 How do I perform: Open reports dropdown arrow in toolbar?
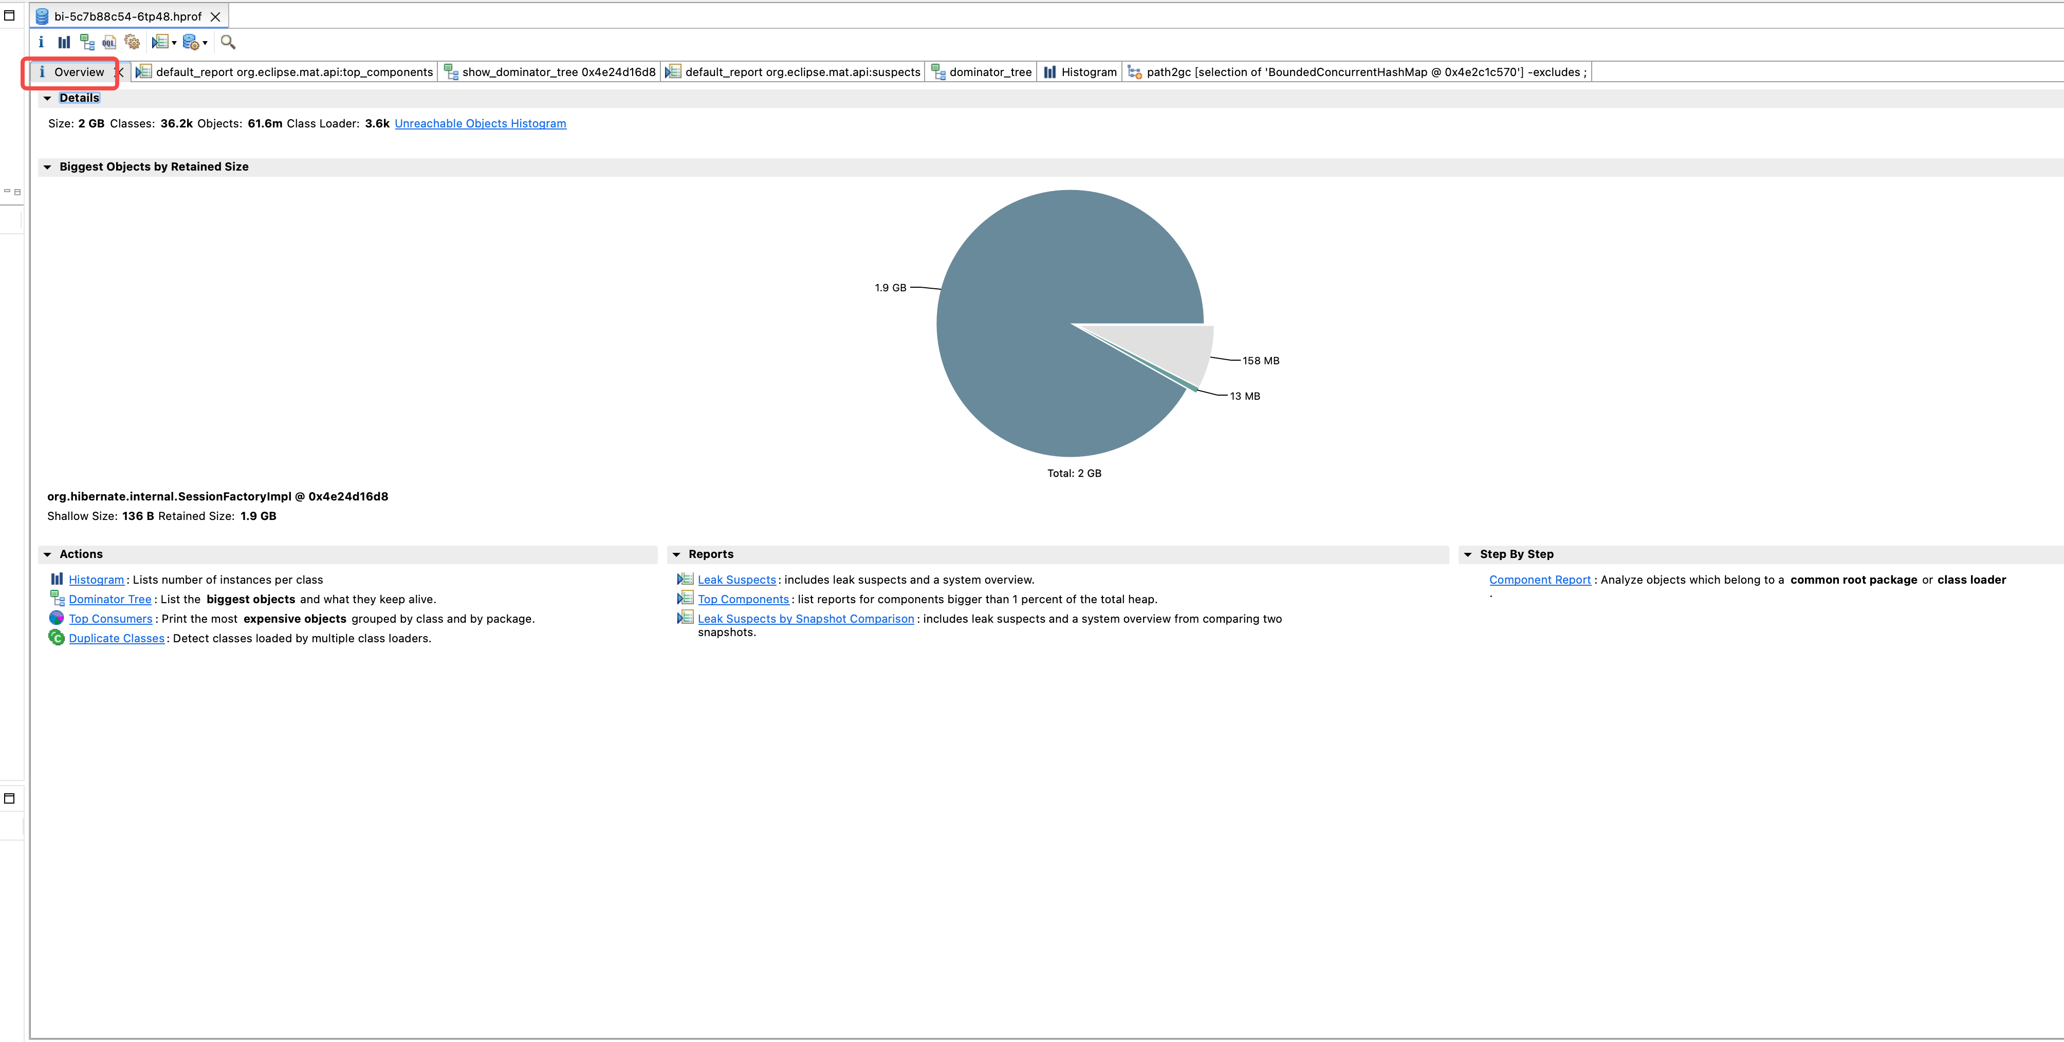pyautogui.click(x=174, y=43)
